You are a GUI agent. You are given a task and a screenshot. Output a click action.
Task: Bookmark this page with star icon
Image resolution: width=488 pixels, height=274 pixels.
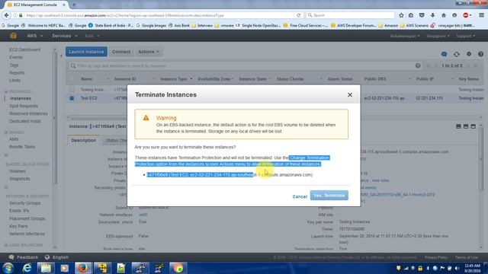tap(401, 15)
